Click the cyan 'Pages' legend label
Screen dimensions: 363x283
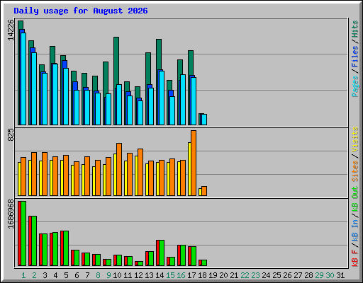[x=355, y=86]
